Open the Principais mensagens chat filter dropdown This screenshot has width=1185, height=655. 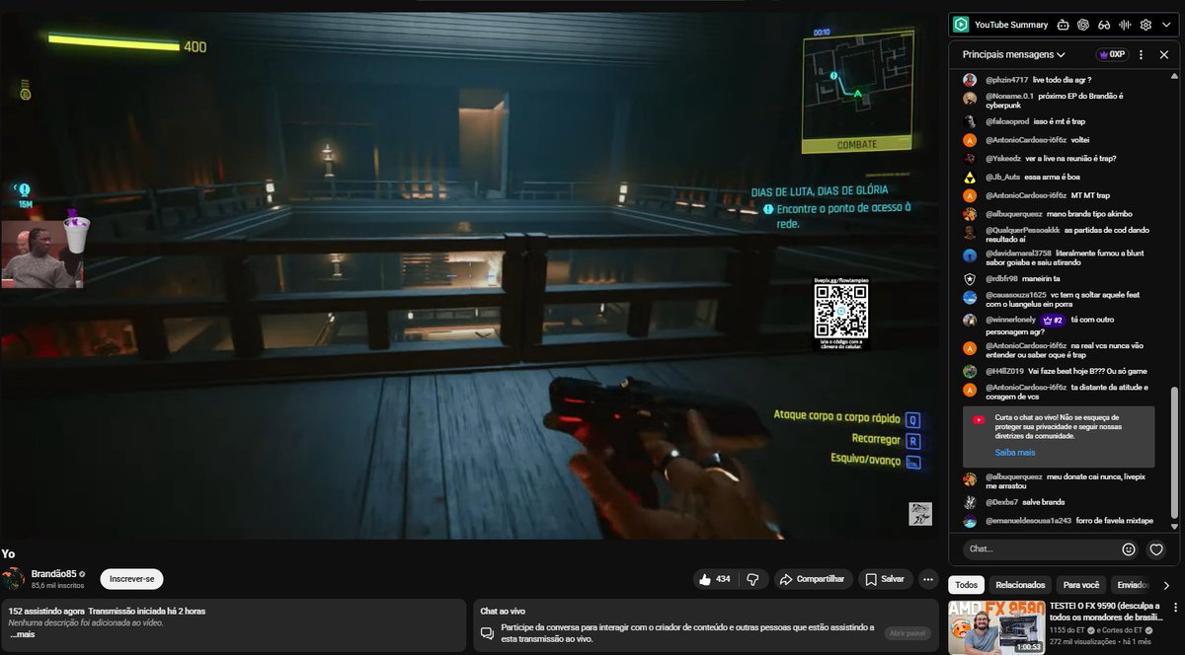1014,55
